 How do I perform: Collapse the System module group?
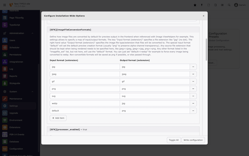click(32, 92)
